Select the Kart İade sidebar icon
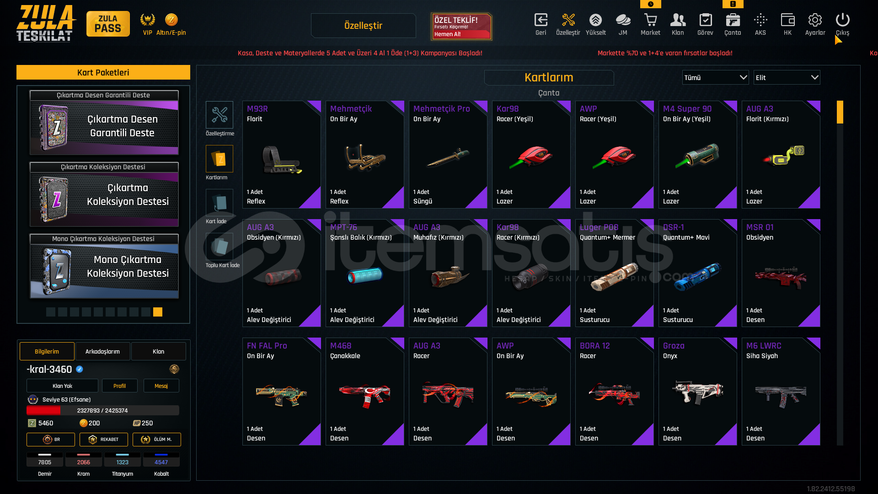Screen dimensions: 878x494 pos(219,203)
